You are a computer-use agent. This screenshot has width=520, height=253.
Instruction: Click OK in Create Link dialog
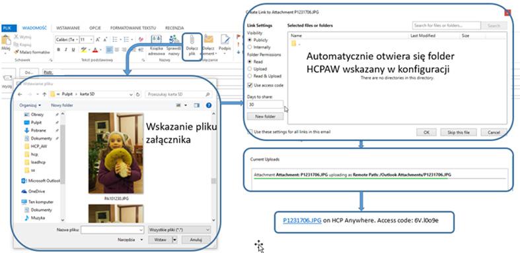[427, 132]
